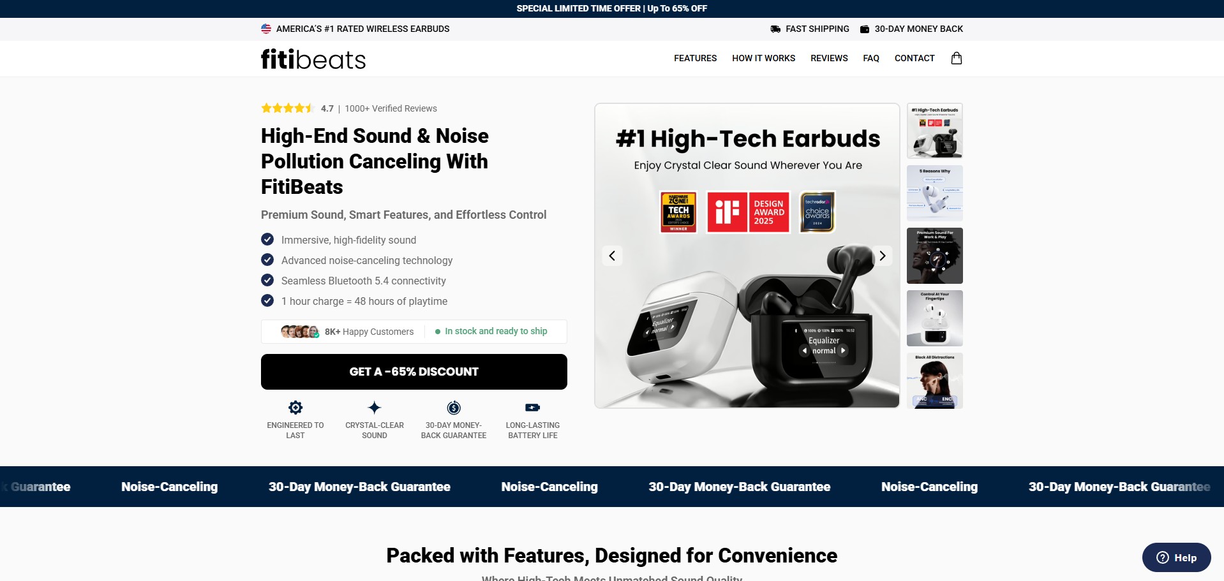Click the US flag icon
The width and height of the screenshot is (1224, 581).
coord(266,29)
